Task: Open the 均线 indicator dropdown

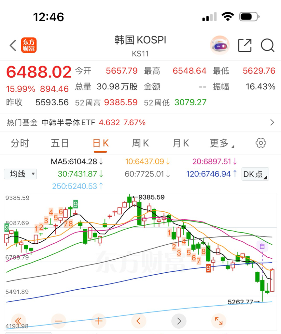Action: click(21, 174)
